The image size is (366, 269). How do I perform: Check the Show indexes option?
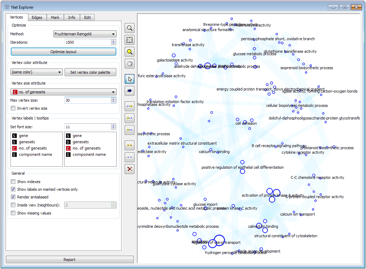pyautogui.click(x=13, y=181)
